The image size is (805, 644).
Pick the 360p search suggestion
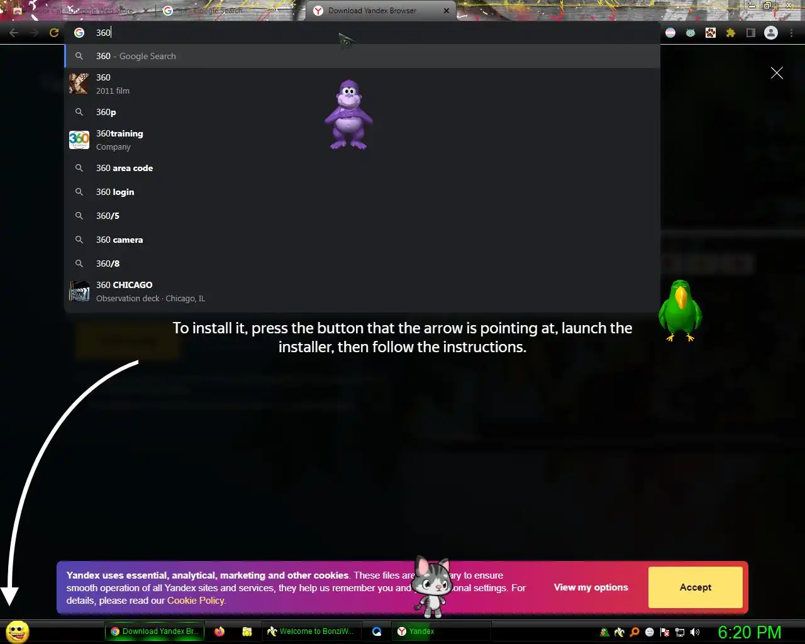[x=362, y=112]
